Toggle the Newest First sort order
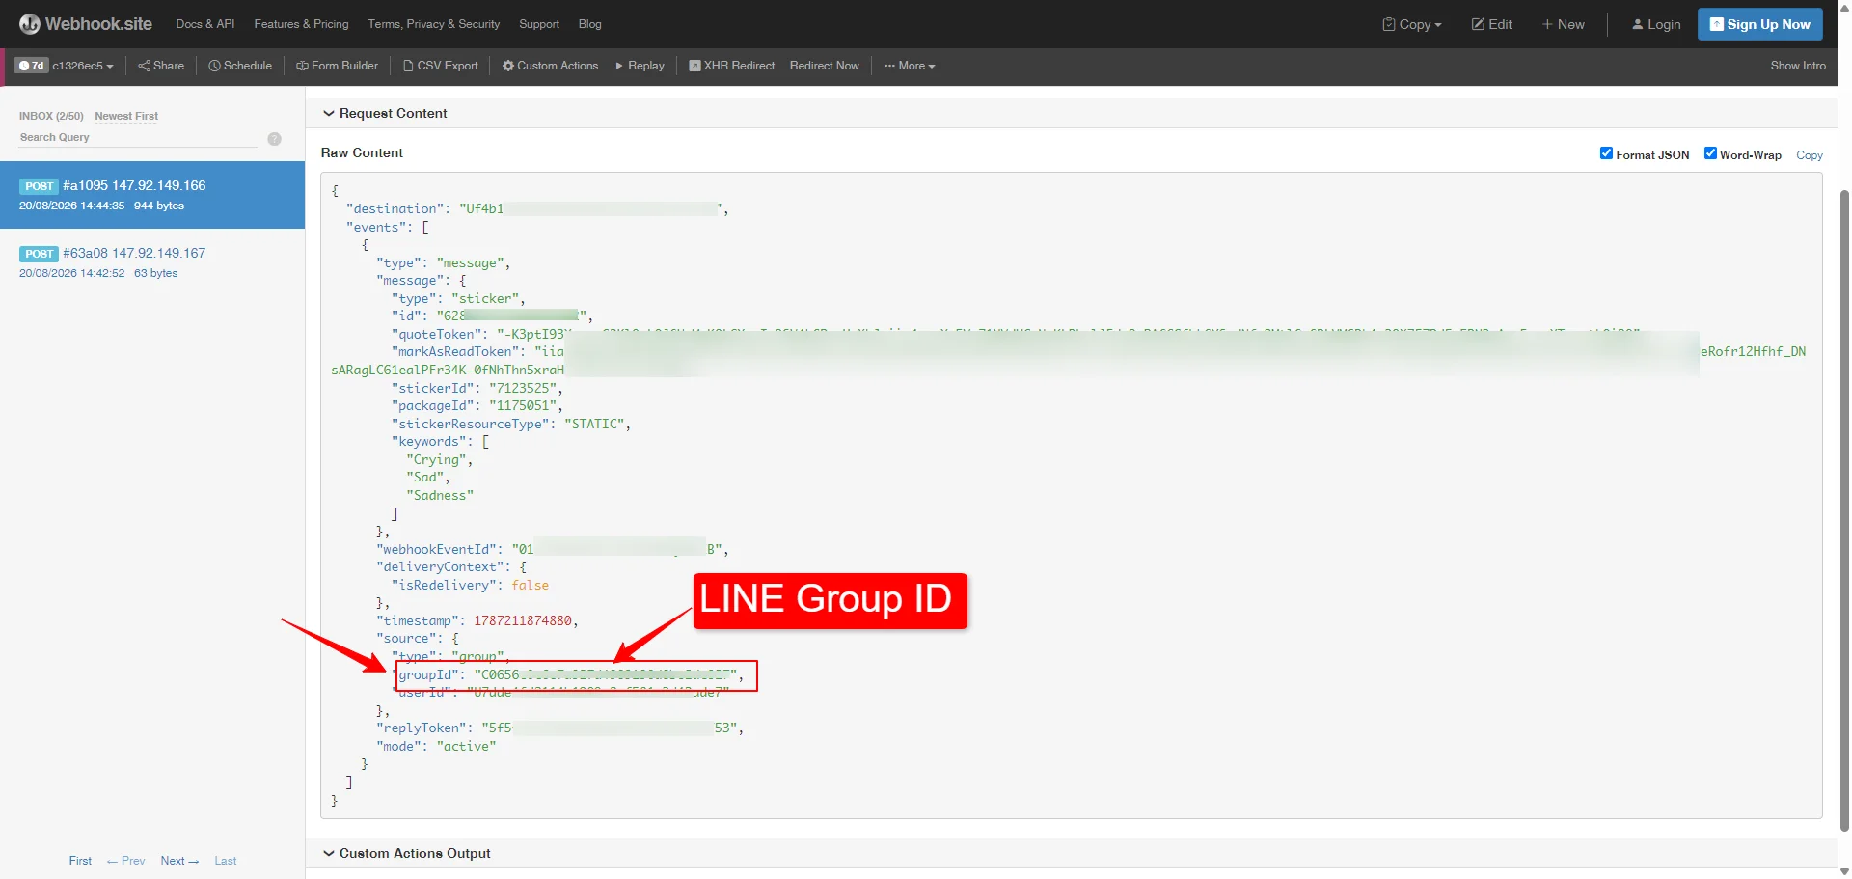Image resolution: width=1852 pixels, height=879 pixels. tap(126, 116)
